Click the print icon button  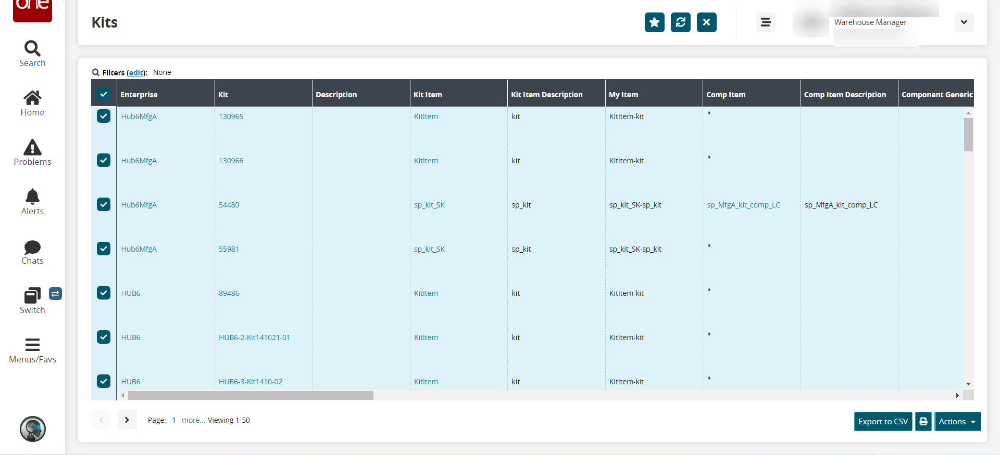click(923, 422)
